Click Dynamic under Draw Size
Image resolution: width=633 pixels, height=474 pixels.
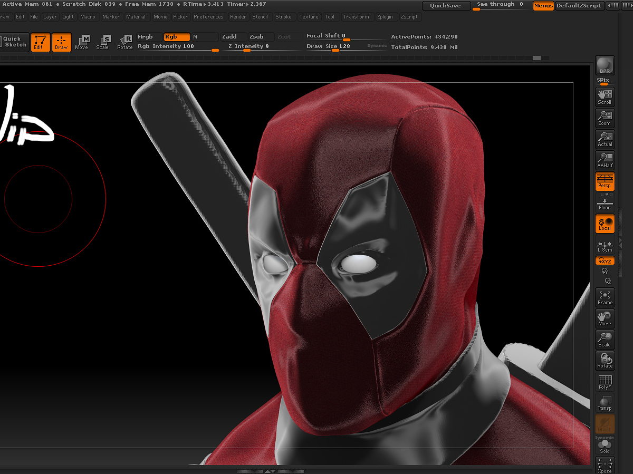[377, 46]
